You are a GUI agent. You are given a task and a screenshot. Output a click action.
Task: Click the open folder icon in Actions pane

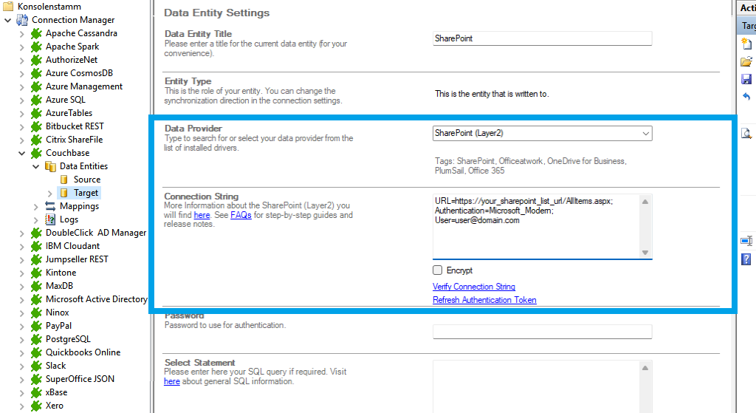(x=746, y=62)
